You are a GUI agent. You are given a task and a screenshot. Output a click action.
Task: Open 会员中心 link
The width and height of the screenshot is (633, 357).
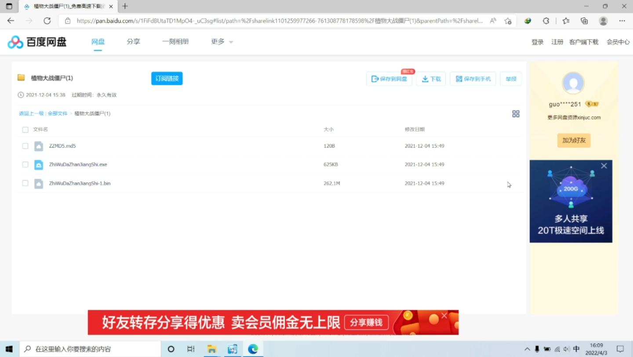click(618, 42)
